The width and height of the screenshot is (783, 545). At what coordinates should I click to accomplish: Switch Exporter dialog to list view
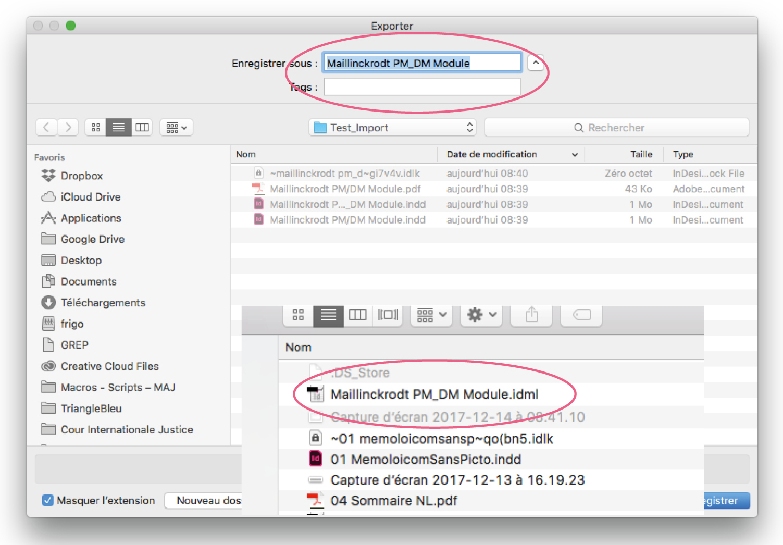pos(119,127)
